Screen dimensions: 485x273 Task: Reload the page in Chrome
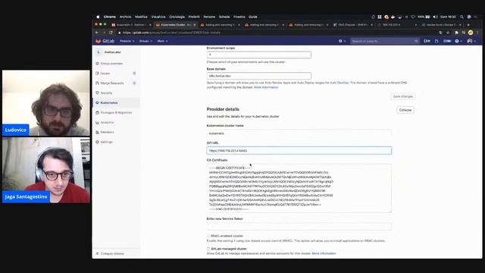pyautogui.click(x=111, y=33)
